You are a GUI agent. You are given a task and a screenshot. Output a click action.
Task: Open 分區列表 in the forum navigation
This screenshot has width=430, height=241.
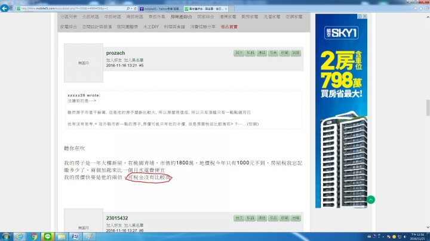point(69,17)
